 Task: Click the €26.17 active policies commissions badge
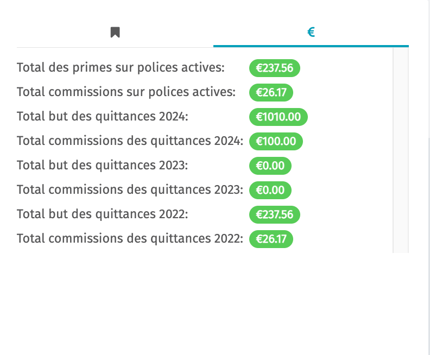click(271, 92)
